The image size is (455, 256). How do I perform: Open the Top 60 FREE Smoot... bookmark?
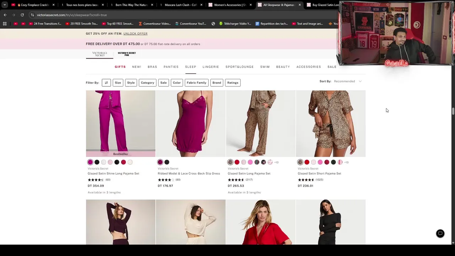118,24
